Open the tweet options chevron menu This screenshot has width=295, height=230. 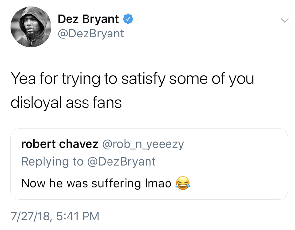(285, 20)
